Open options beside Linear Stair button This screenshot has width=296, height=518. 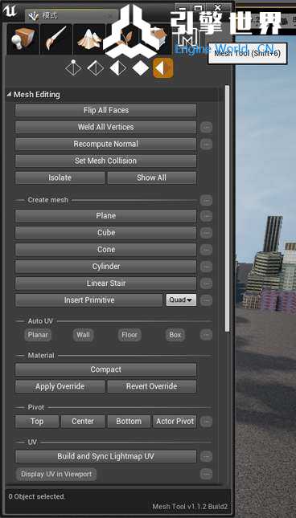point(206,283)
